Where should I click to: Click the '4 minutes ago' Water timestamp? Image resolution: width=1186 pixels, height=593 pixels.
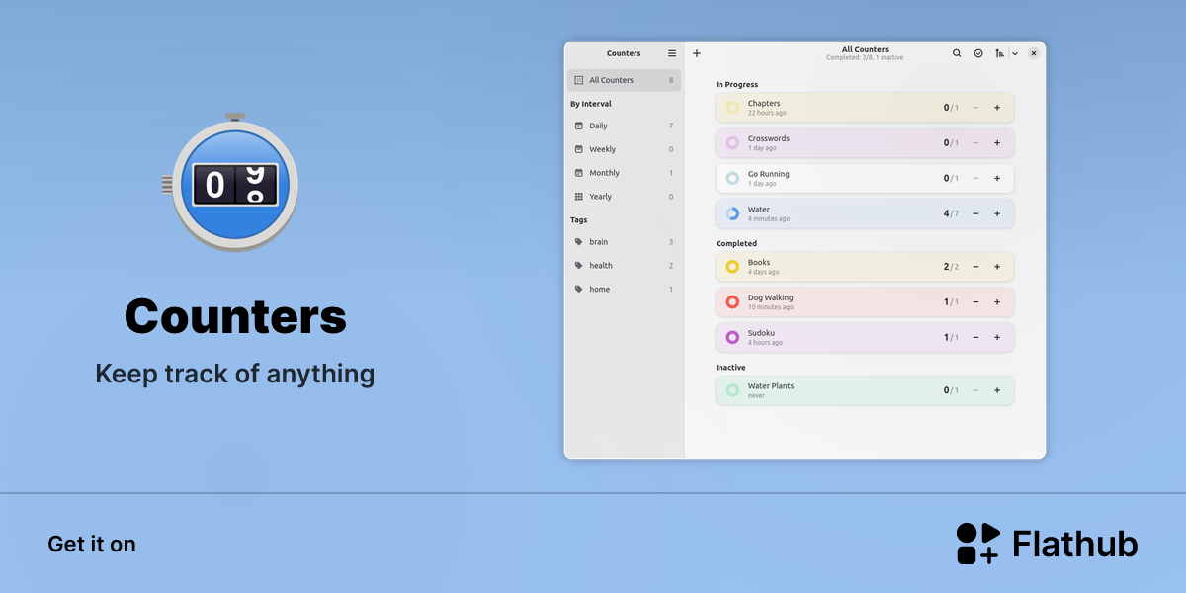(769, 219)
